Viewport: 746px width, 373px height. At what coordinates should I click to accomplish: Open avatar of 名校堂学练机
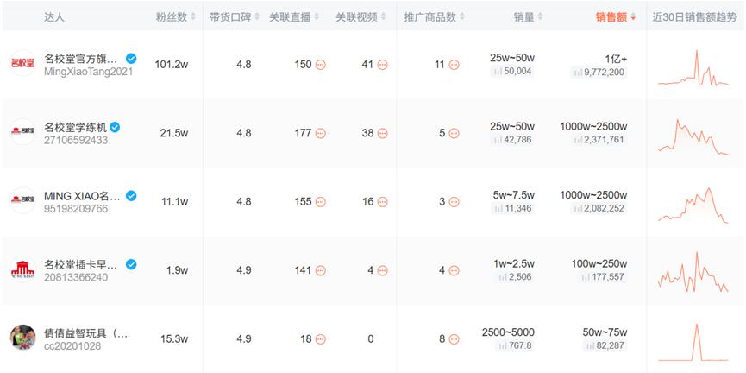(22, 132)
